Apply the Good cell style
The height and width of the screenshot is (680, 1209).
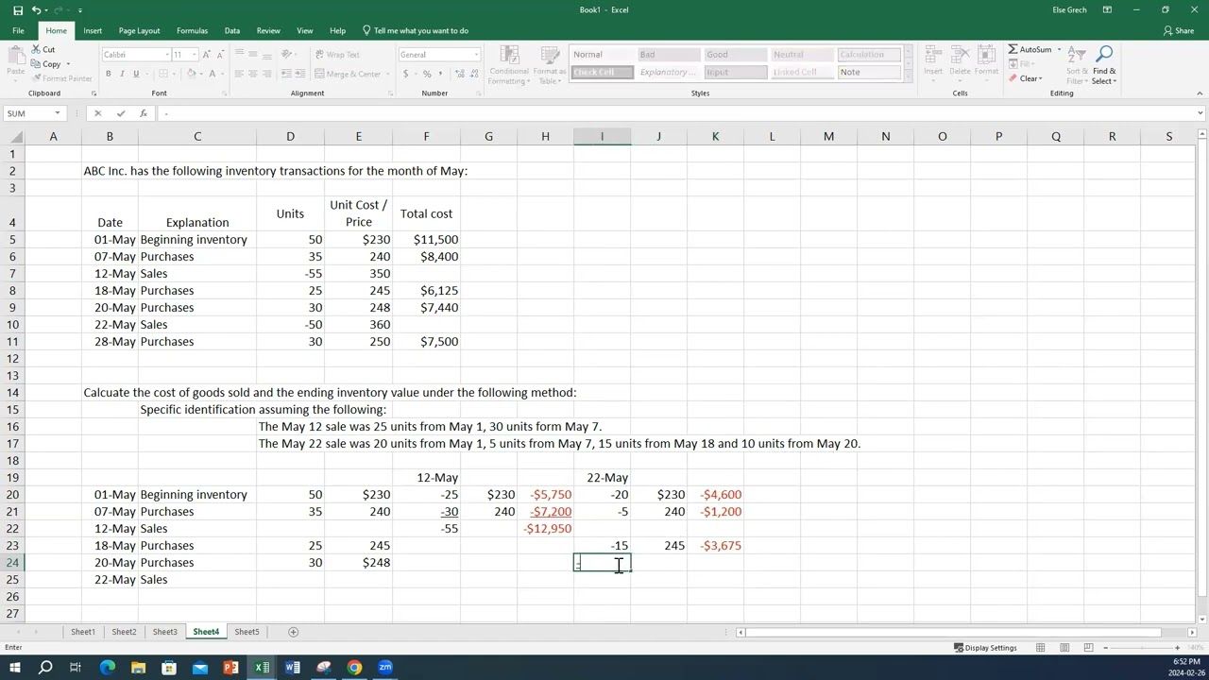click(735, 55)
